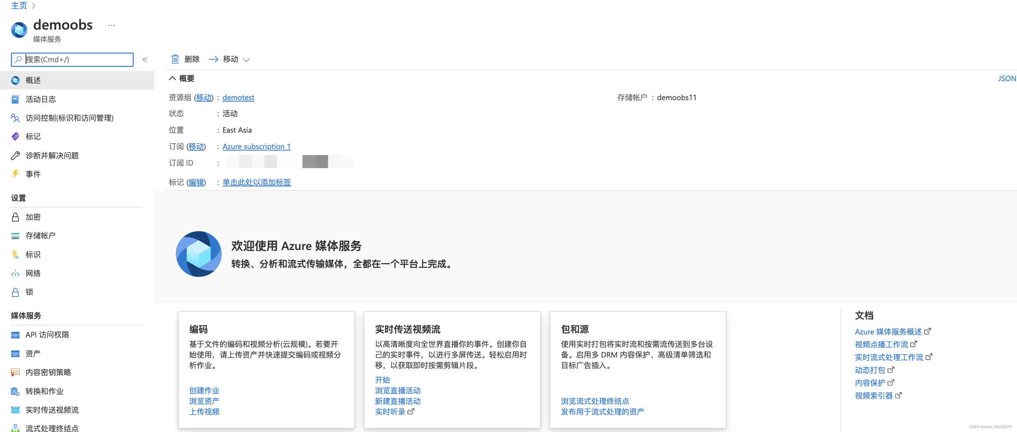The height and width of the screenshot is (432, 1017).
Task: Click the padlock icon beside 加密
Action: (15, 217)
